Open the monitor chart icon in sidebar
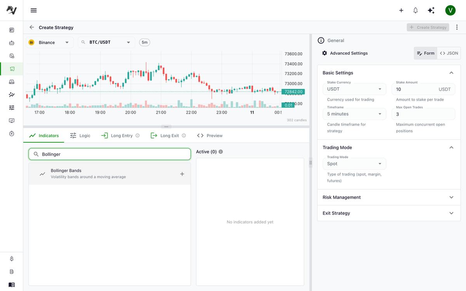 coord(12,120)
